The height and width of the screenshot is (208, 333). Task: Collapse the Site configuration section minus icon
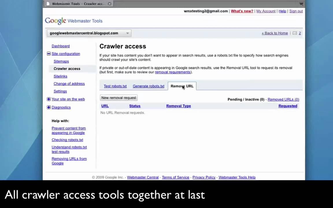49,54
